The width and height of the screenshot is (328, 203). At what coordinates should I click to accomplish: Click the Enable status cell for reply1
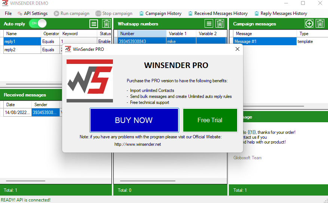pos(104,41)
